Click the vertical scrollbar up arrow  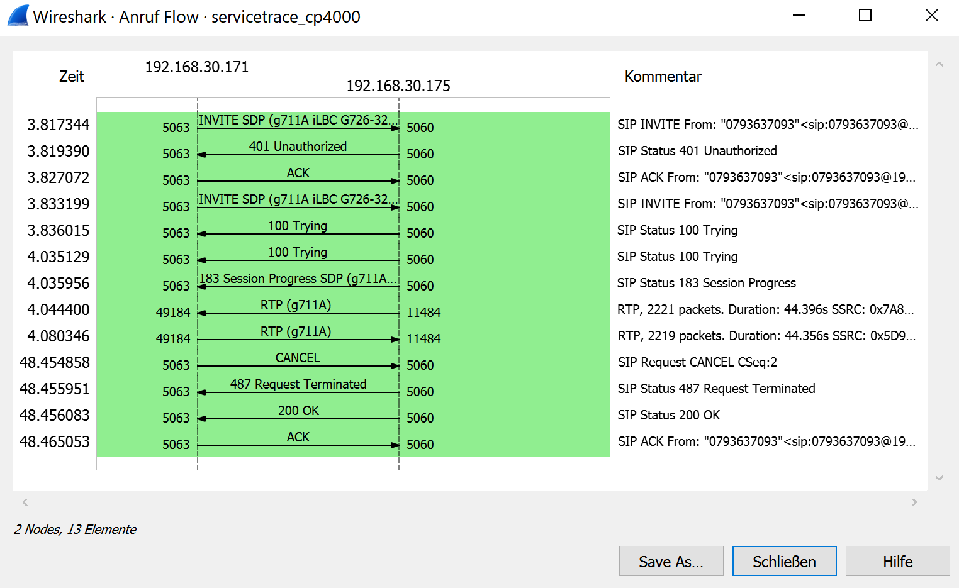coord(939,64)
